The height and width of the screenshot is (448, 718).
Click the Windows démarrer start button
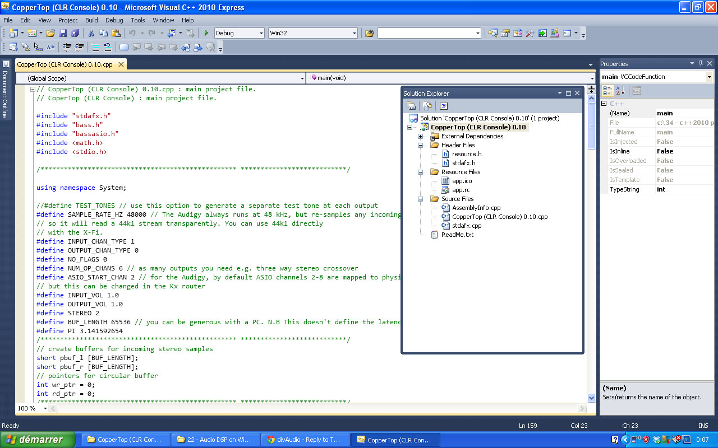coord(38,440)
